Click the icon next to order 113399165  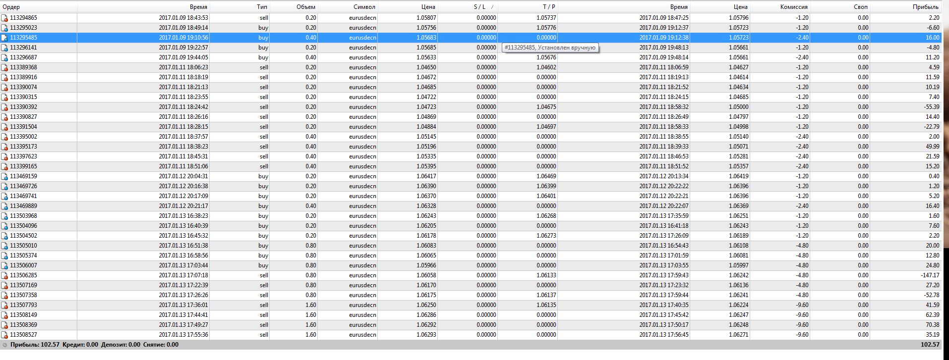click(4, 166)
